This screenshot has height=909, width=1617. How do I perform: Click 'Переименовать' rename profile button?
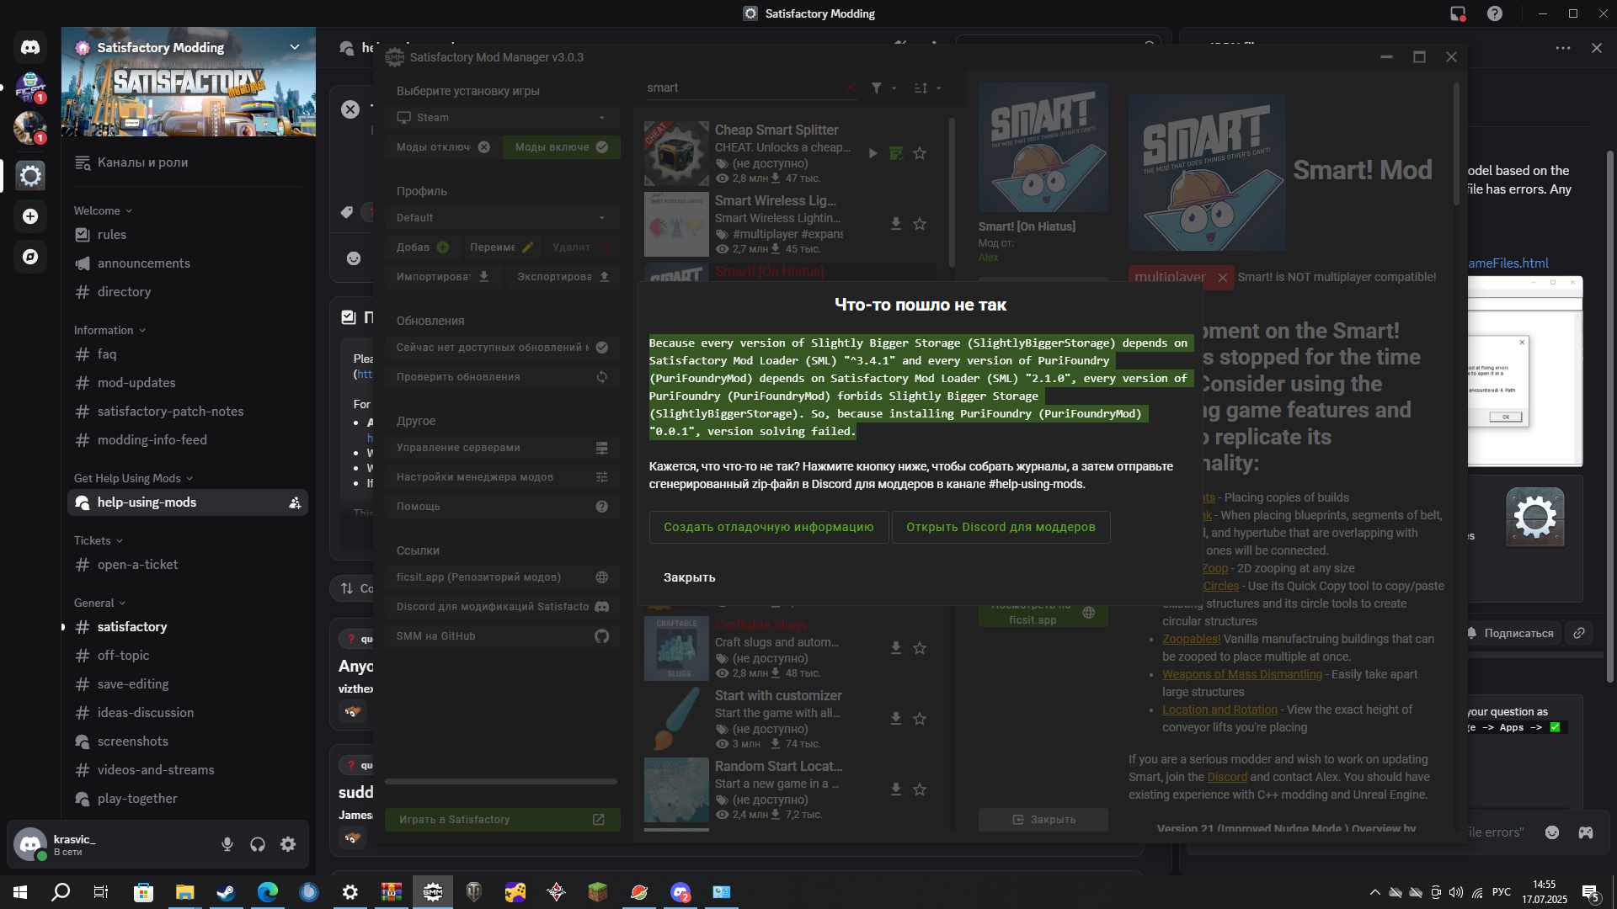click(501, 247)
